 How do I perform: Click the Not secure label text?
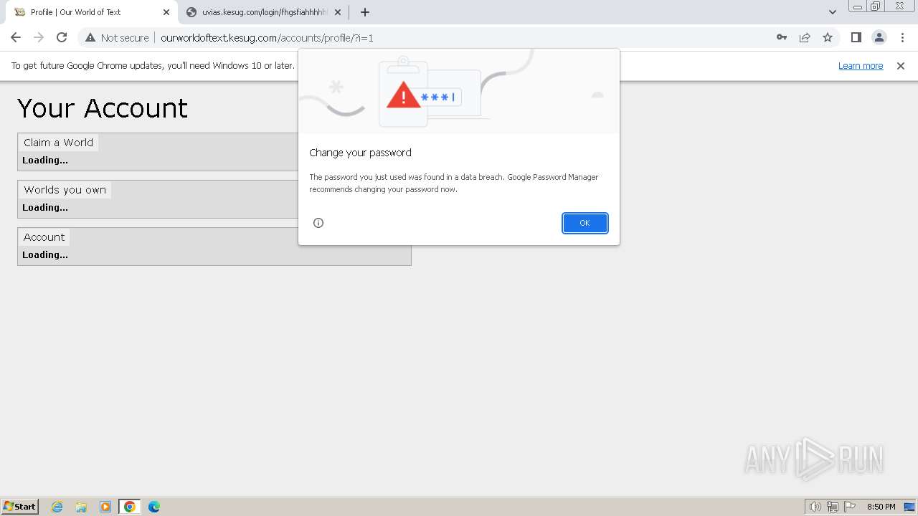[125, 38]
